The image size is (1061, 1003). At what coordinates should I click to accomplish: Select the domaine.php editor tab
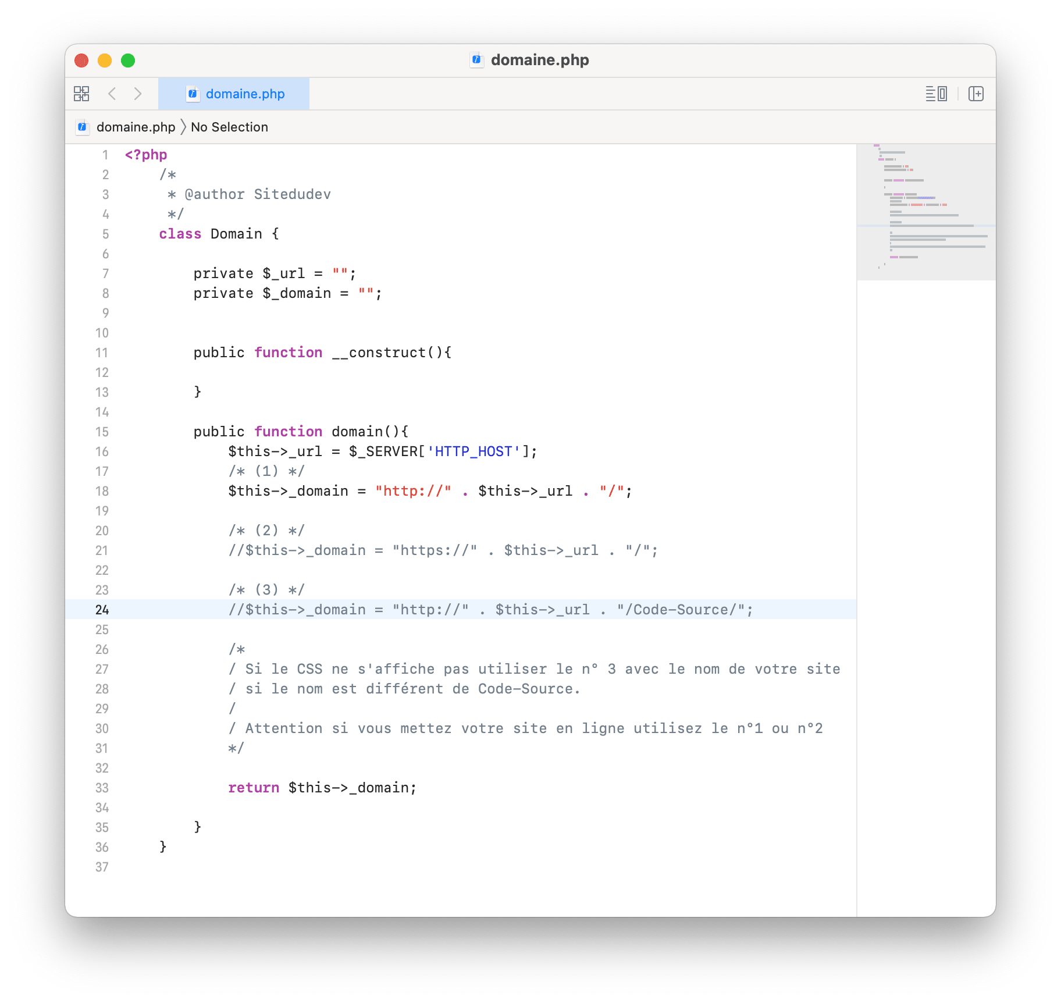tap(234, 94)
